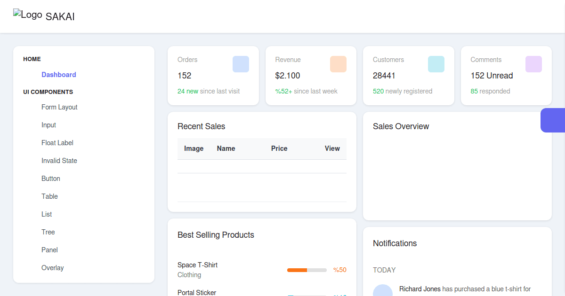Screen dimensions: 565x296
Task: Open the Tree menu item
Action: [48, 232]
